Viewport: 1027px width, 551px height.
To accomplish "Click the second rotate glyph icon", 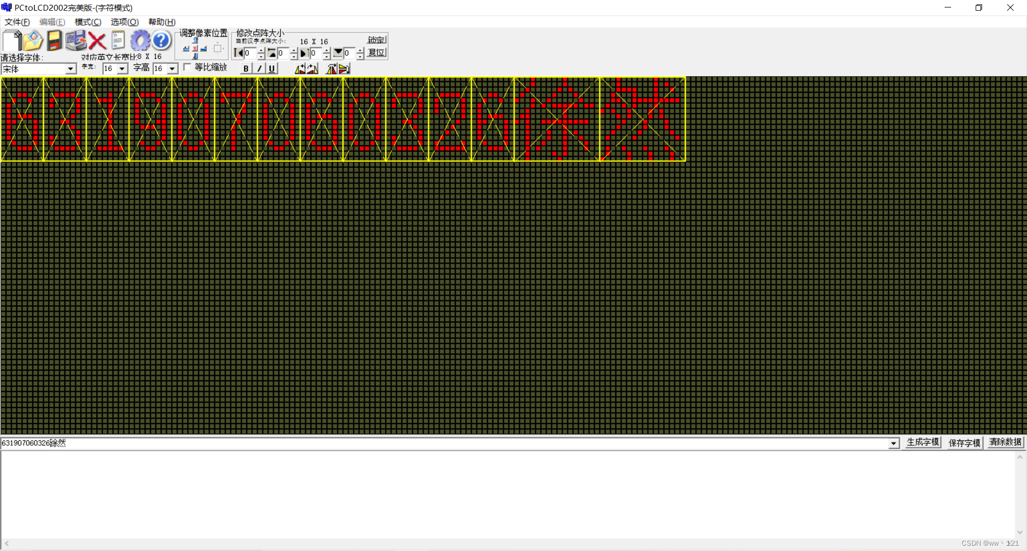I will tap(312, 68).
